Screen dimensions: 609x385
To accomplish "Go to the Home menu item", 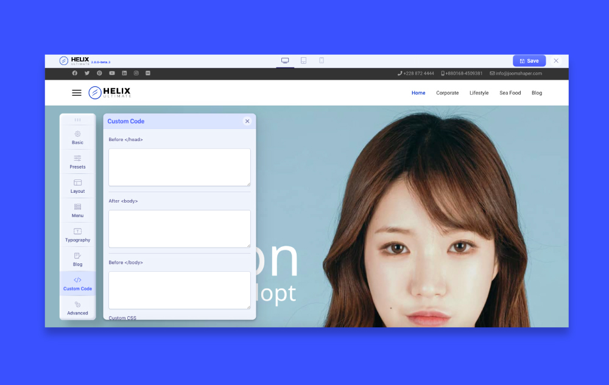I will click(x=418, y=93).
